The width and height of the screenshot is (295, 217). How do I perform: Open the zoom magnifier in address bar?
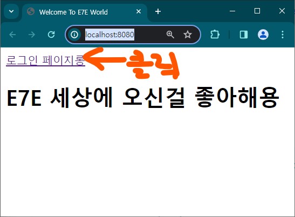(x=170, y=35)
